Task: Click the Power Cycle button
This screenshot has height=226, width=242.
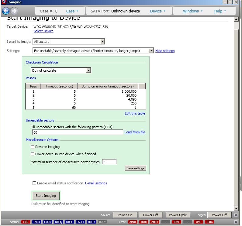Action: (178, 215)
